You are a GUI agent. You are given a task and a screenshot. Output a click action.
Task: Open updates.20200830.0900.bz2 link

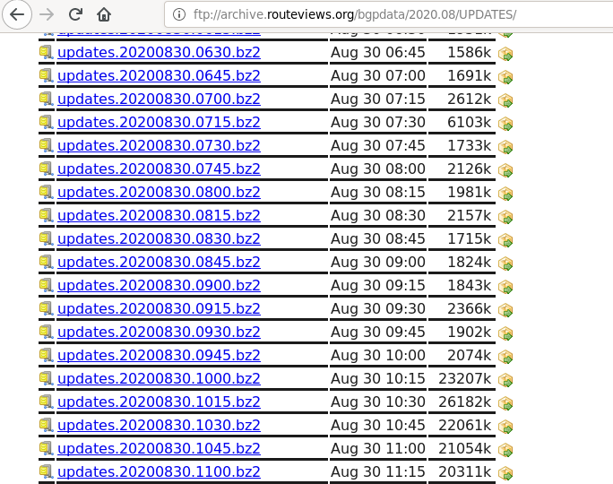pyautogui.click(x=159, y=285)
